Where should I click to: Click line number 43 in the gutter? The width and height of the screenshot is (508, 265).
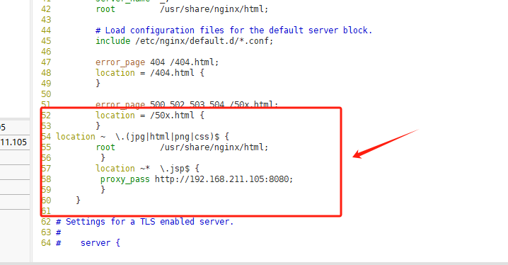point(46,20)
